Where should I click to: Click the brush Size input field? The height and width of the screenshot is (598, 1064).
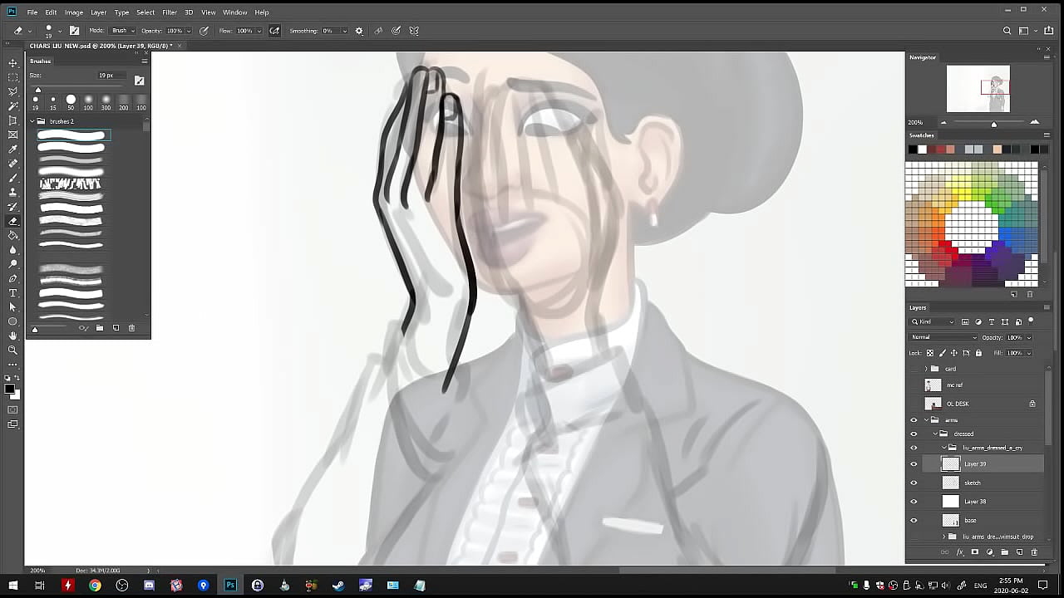(106, 76)
